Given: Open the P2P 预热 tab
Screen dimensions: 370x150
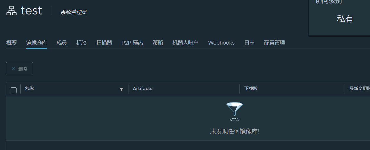Looking at the screenshot, I should tap(132, 43).
